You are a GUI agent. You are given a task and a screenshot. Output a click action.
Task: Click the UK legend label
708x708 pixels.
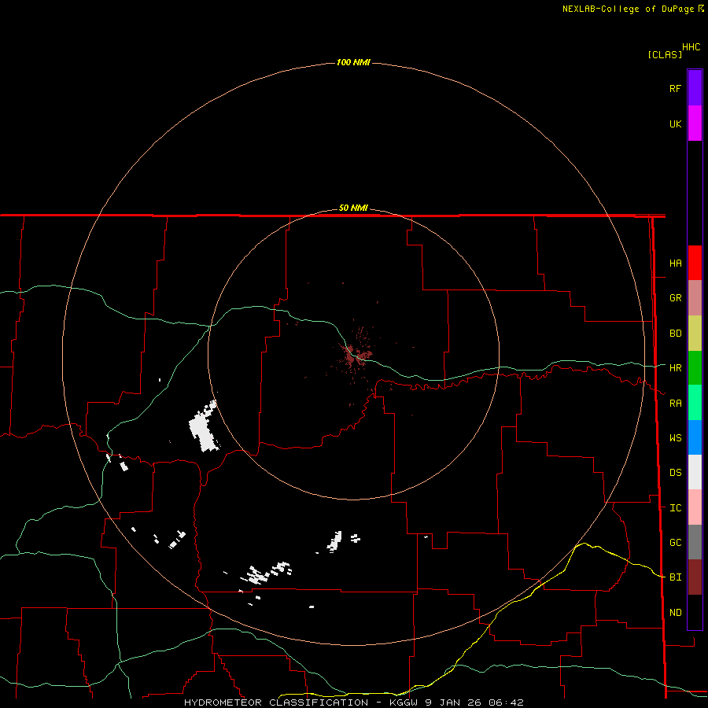[x=675, y=124]
